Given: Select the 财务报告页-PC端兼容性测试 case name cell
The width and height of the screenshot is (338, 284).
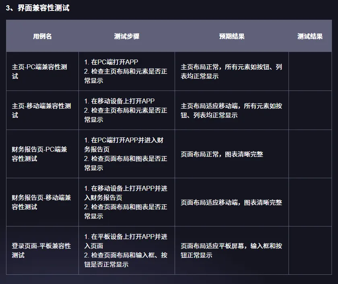Looking at the screenshot, I should [43, 154].
